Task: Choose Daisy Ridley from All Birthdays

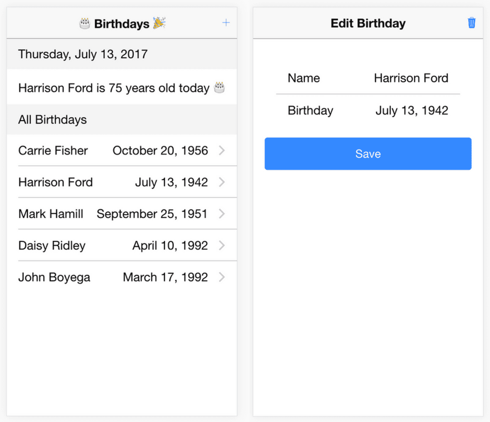Action: click(x=52, y=245)
